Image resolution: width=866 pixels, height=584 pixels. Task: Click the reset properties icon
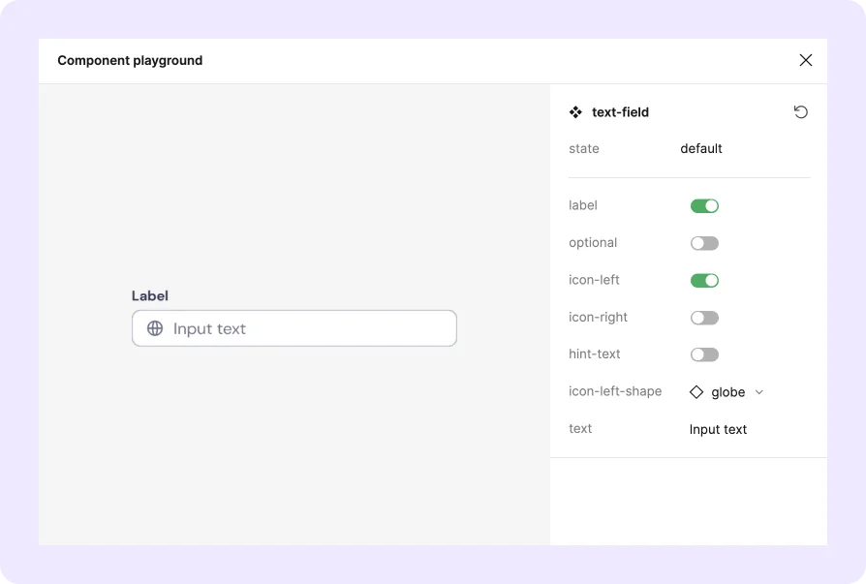[x=801, y=112]
